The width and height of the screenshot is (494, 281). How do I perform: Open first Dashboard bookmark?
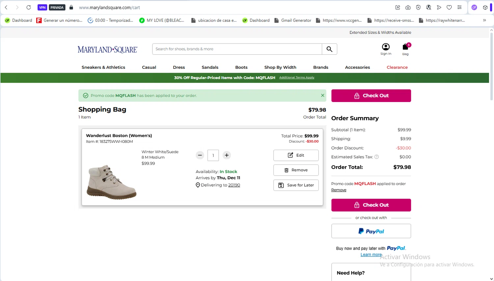18,20
